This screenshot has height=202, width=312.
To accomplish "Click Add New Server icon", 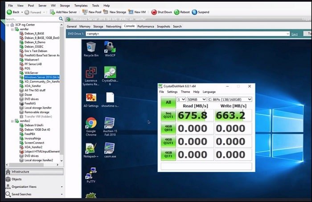I will tap(52, 12).
